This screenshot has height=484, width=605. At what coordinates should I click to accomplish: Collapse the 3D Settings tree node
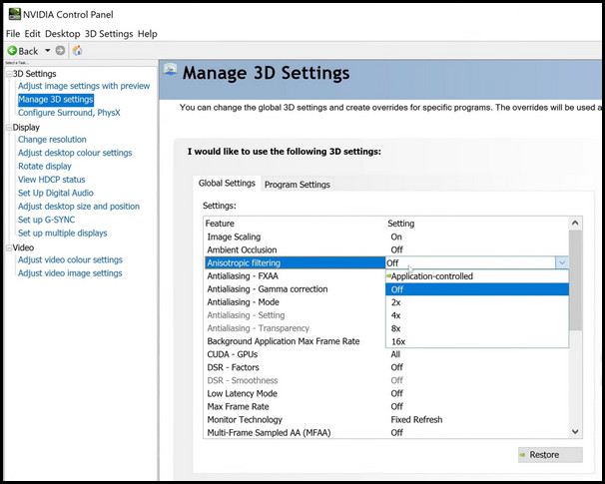(9, 74)
